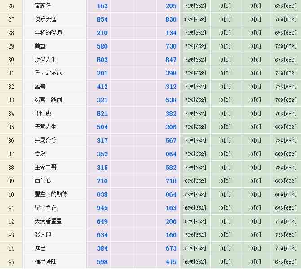Click the name 张大胆 in row 43
The width and height of the screenshot is (301, 269).
(43, 235)
